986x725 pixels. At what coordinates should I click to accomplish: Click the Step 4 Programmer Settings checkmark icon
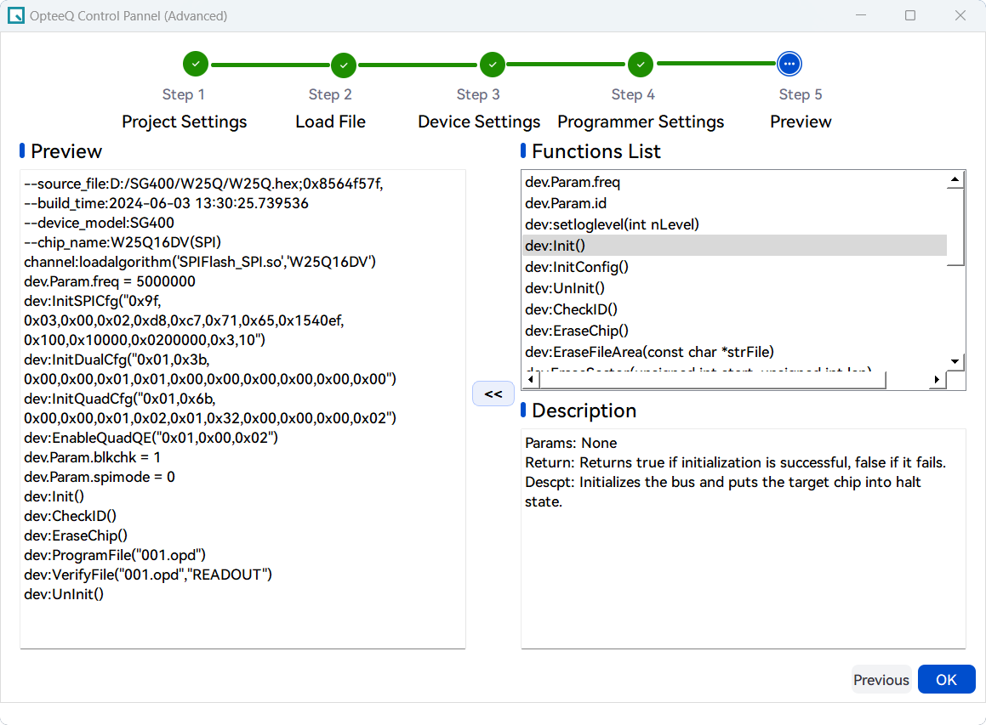coord(641,65)
